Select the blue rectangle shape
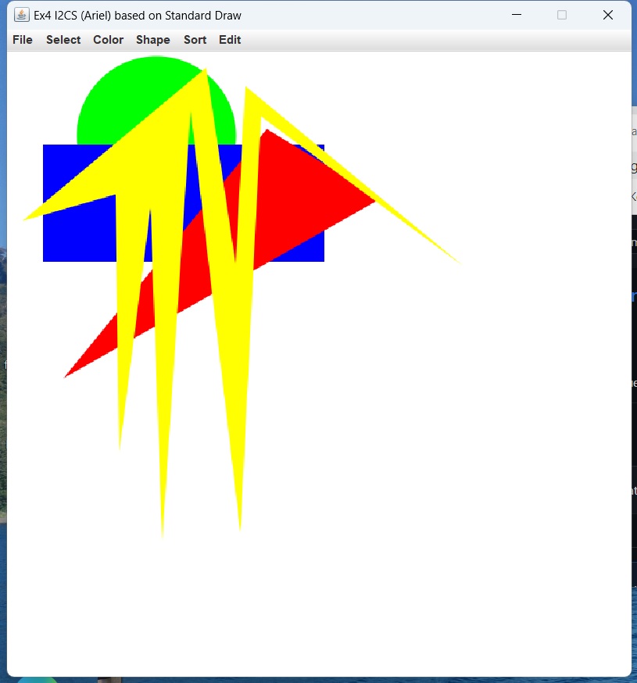 [78, 234]
